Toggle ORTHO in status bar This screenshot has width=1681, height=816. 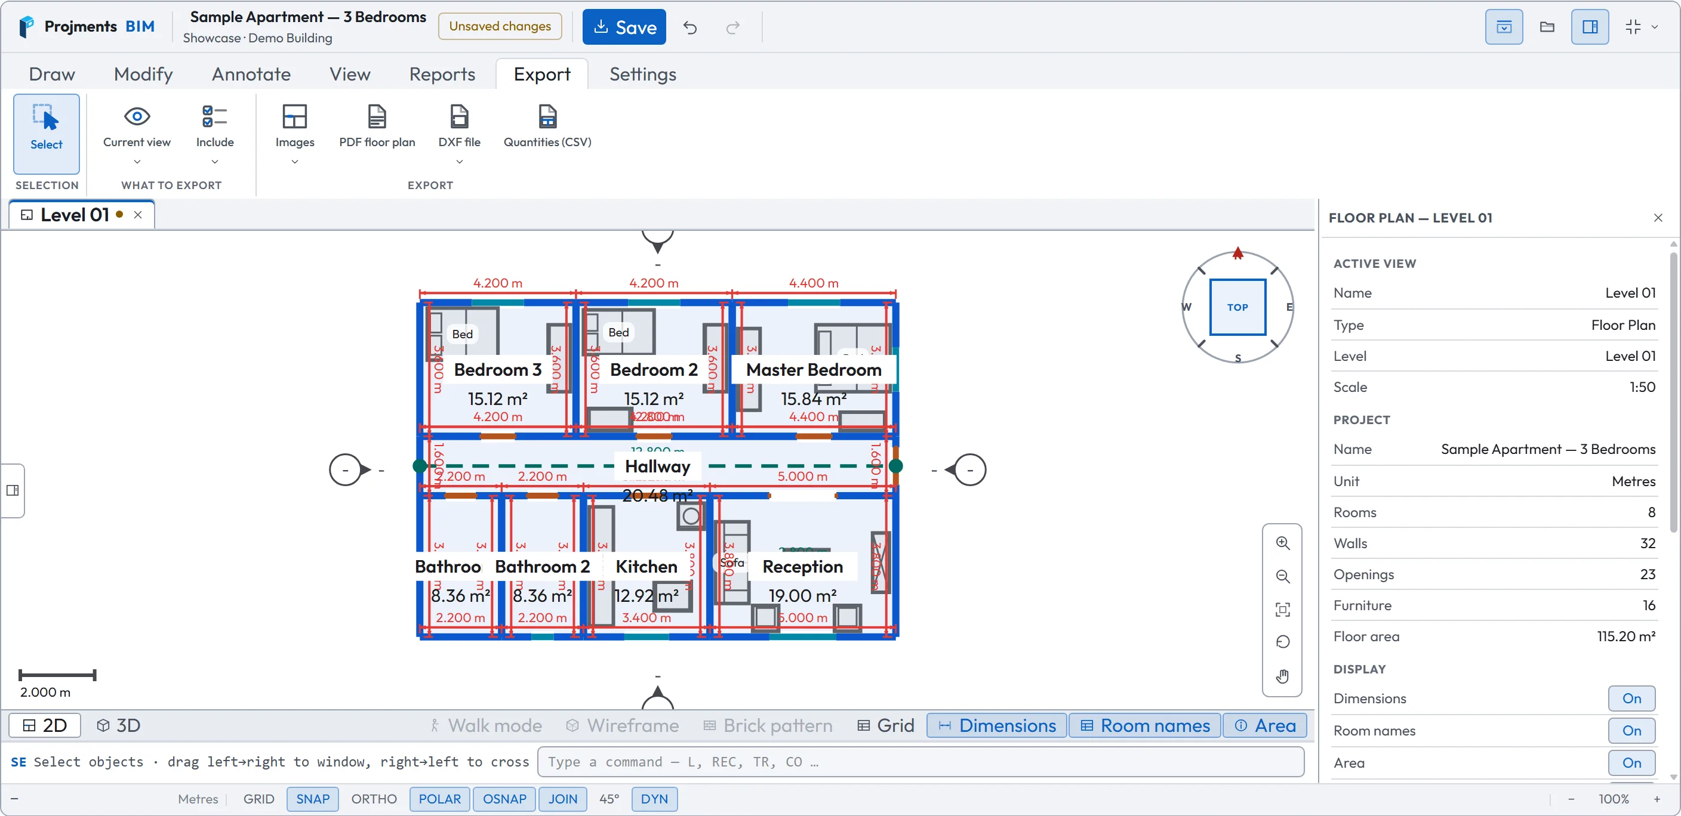374,799
